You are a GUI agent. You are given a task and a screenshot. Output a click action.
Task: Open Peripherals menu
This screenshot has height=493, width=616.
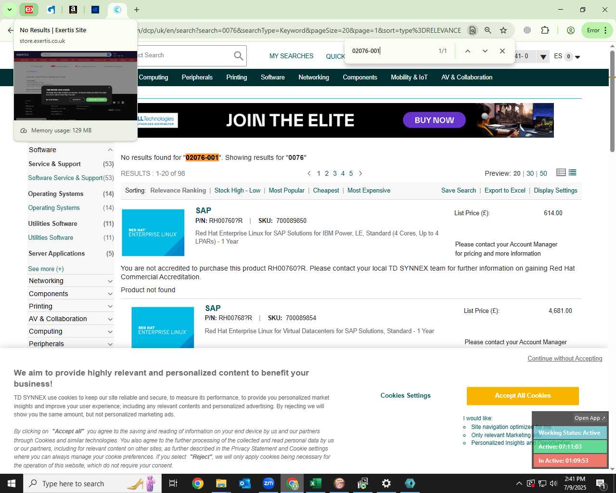point(197,77)
